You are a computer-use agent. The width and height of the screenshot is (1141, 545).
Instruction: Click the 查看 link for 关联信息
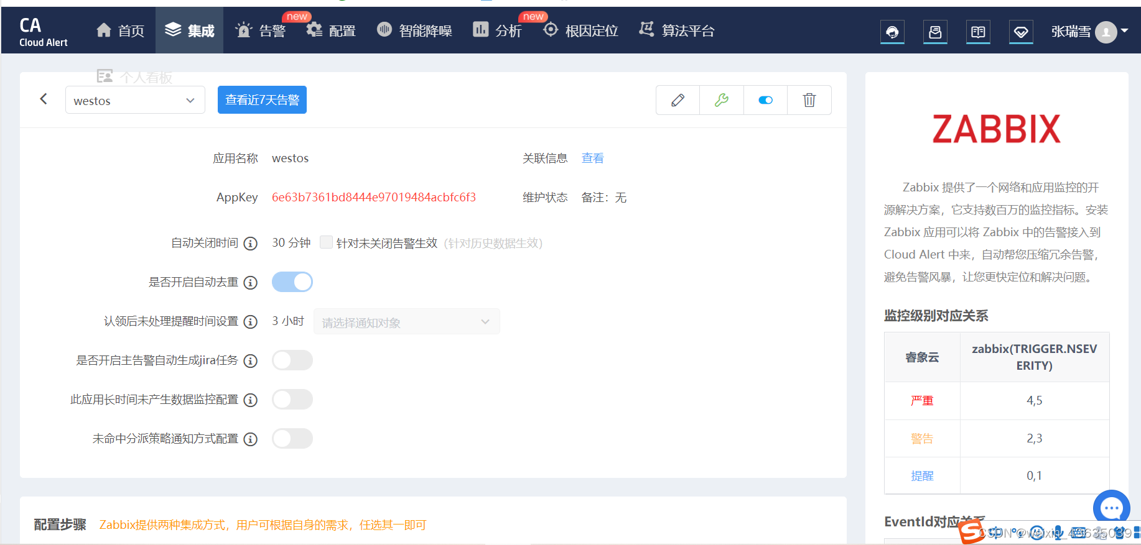[x=592, y=158]
